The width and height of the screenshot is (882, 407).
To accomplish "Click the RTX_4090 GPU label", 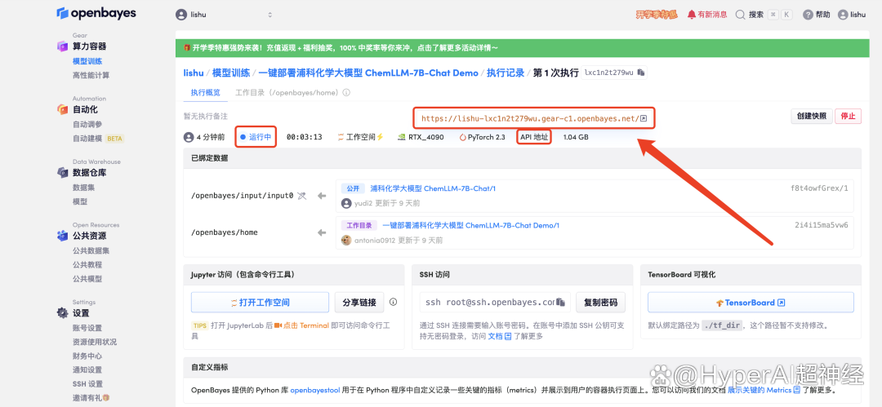I will pyautogui.click(x=422, y=136).
